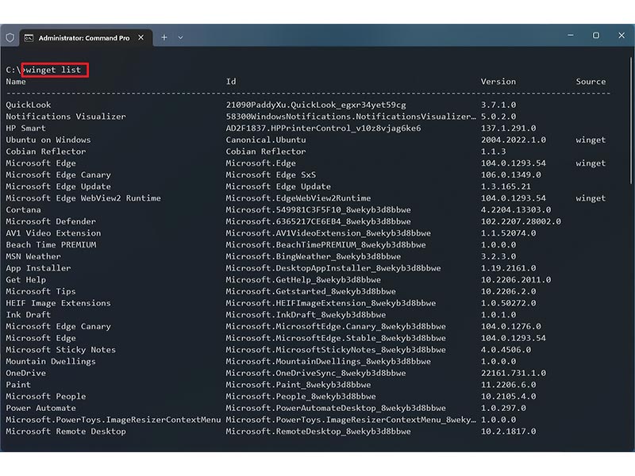Click the name 'Microsoft People'

click(46, 396)
